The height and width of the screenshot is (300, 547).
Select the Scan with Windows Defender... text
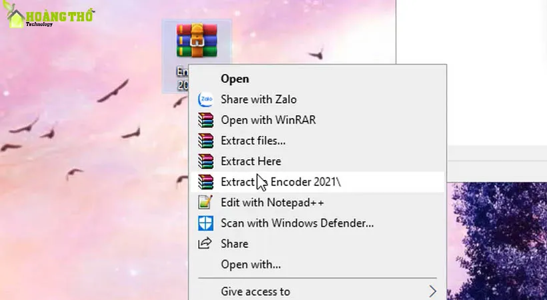[x=297, y=223]
